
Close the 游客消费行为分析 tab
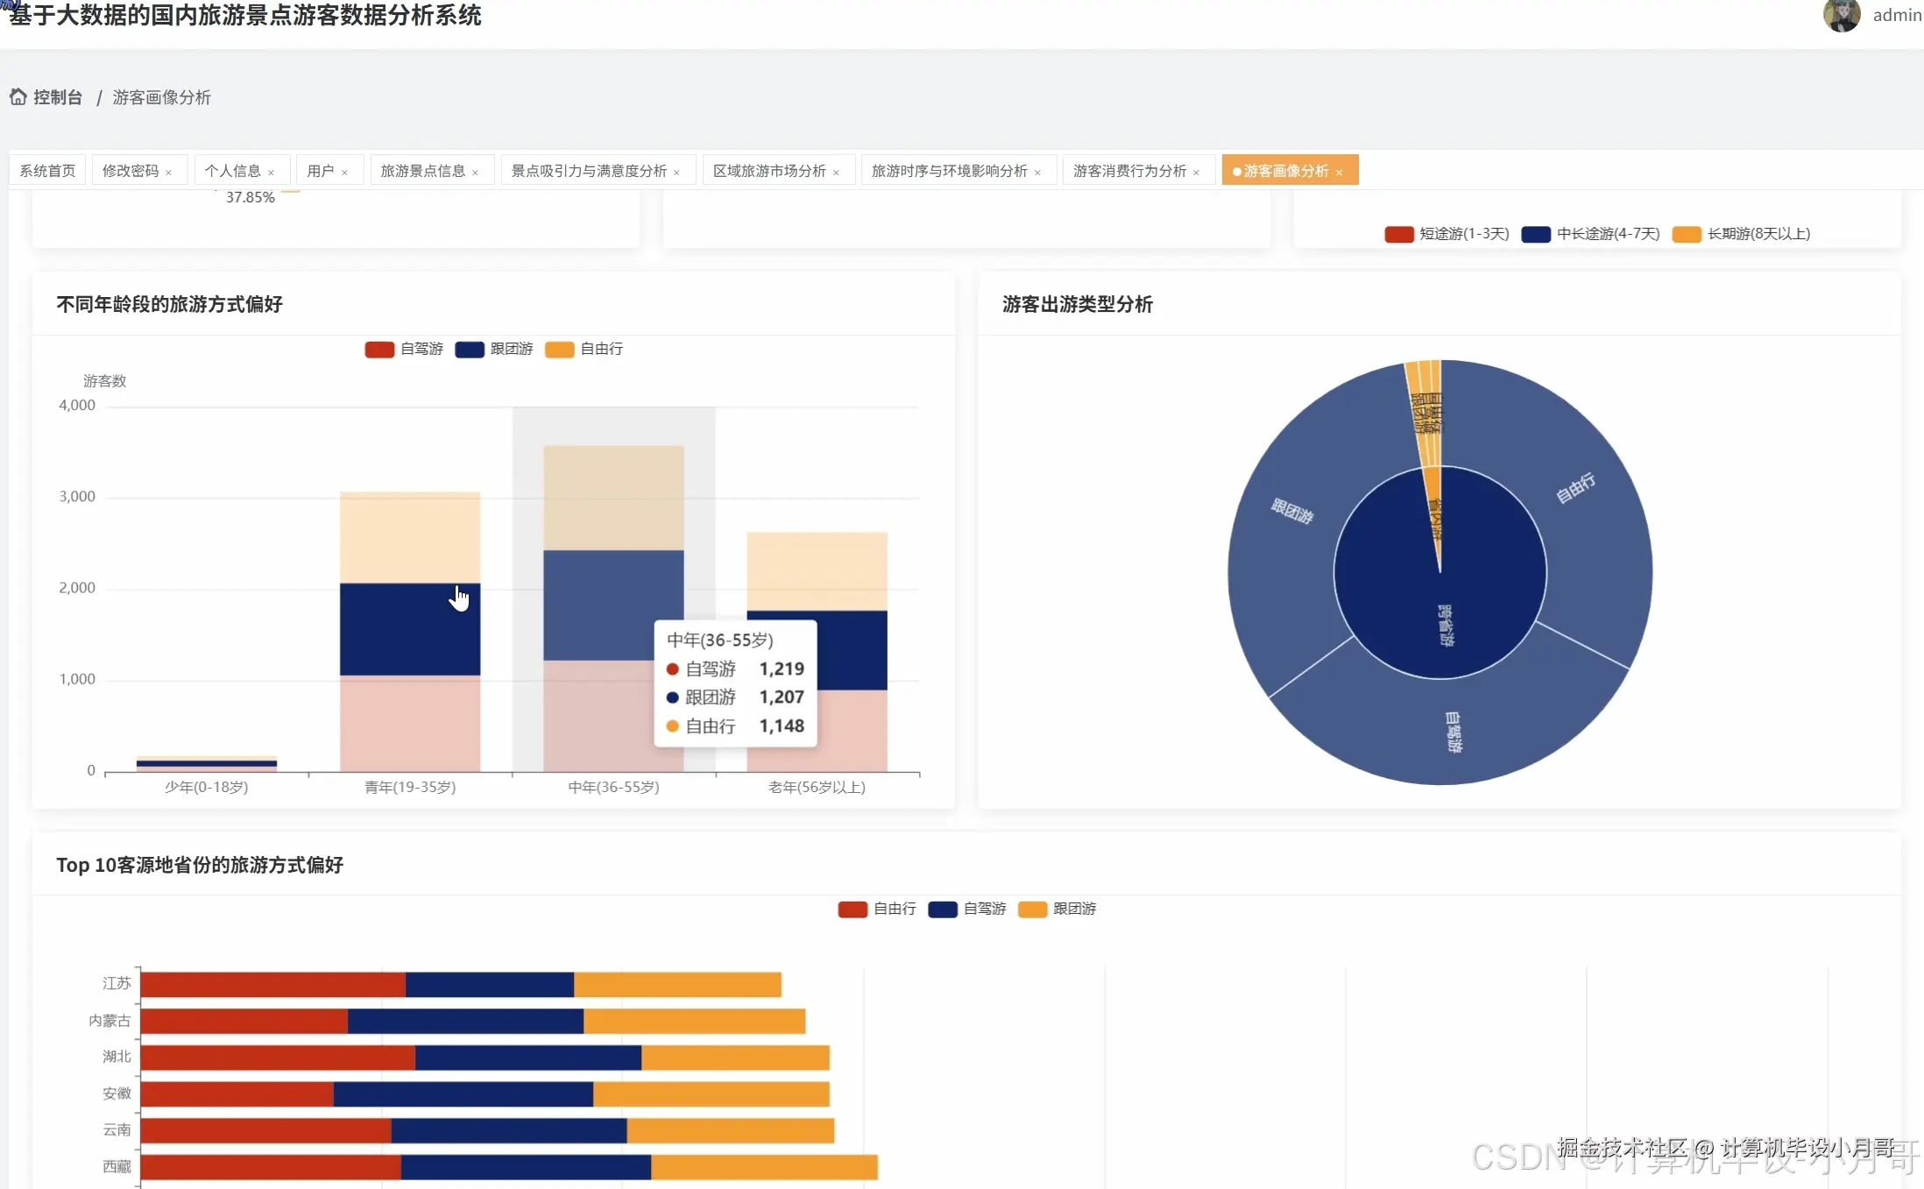point(1196,173)
